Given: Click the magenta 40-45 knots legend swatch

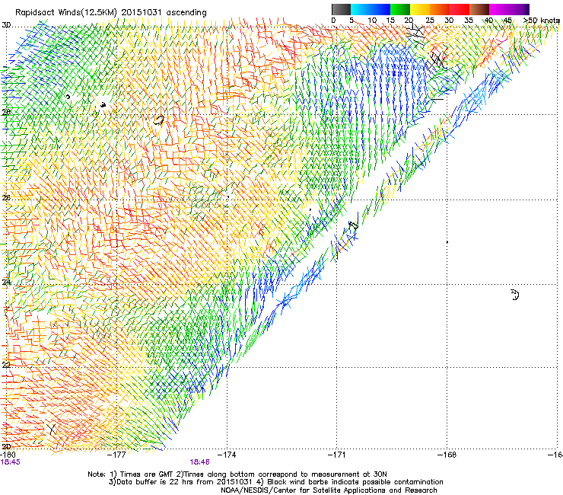Looking at the screenshot, I should tap(499, 9).
